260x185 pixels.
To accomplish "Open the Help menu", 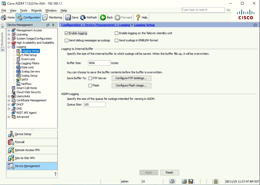I will 64,10.
